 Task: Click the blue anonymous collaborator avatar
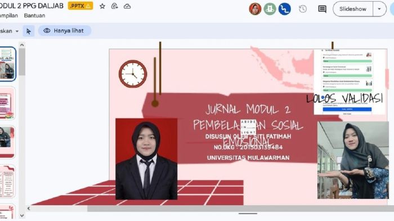pos(284,9)
